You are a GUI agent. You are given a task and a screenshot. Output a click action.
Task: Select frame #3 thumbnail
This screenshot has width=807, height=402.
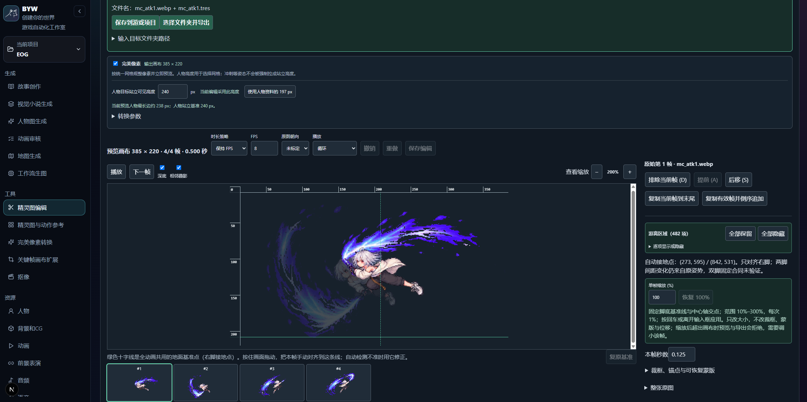click(272, 382)
